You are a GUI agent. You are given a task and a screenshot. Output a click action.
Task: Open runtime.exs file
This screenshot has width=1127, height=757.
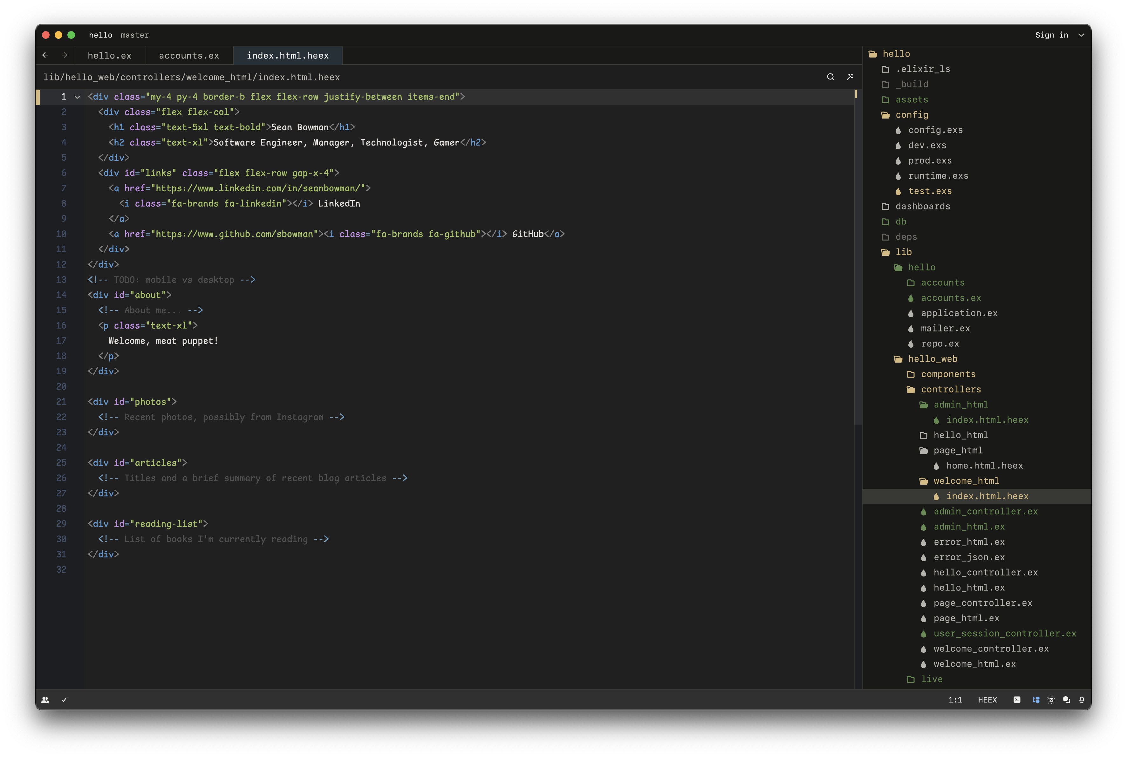[x=977, y=176]
